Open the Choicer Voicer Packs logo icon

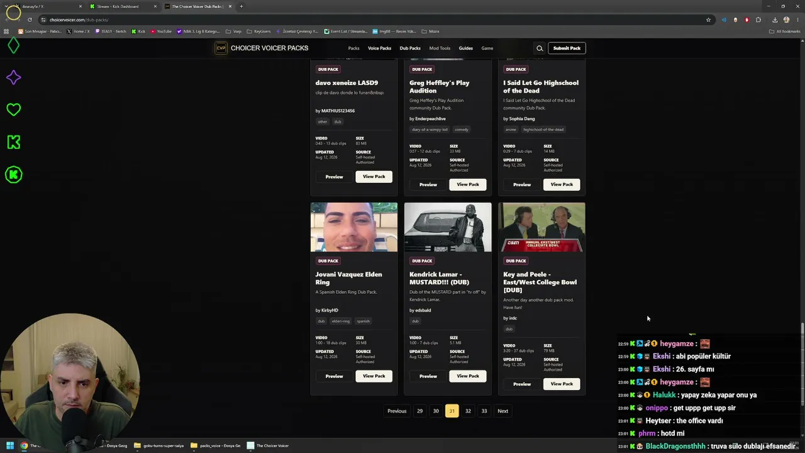(221, 48)
